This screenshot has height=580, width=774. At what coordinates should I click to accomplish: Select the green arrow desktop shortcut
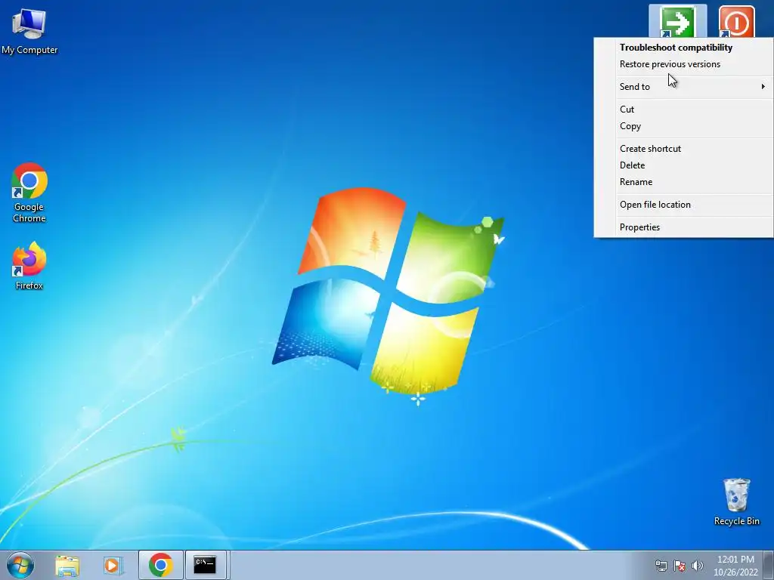pos(677,22)
